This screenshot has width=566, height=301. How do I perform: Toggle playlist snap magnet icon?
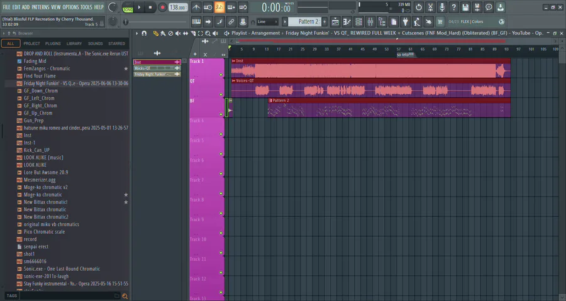[144, 33]
